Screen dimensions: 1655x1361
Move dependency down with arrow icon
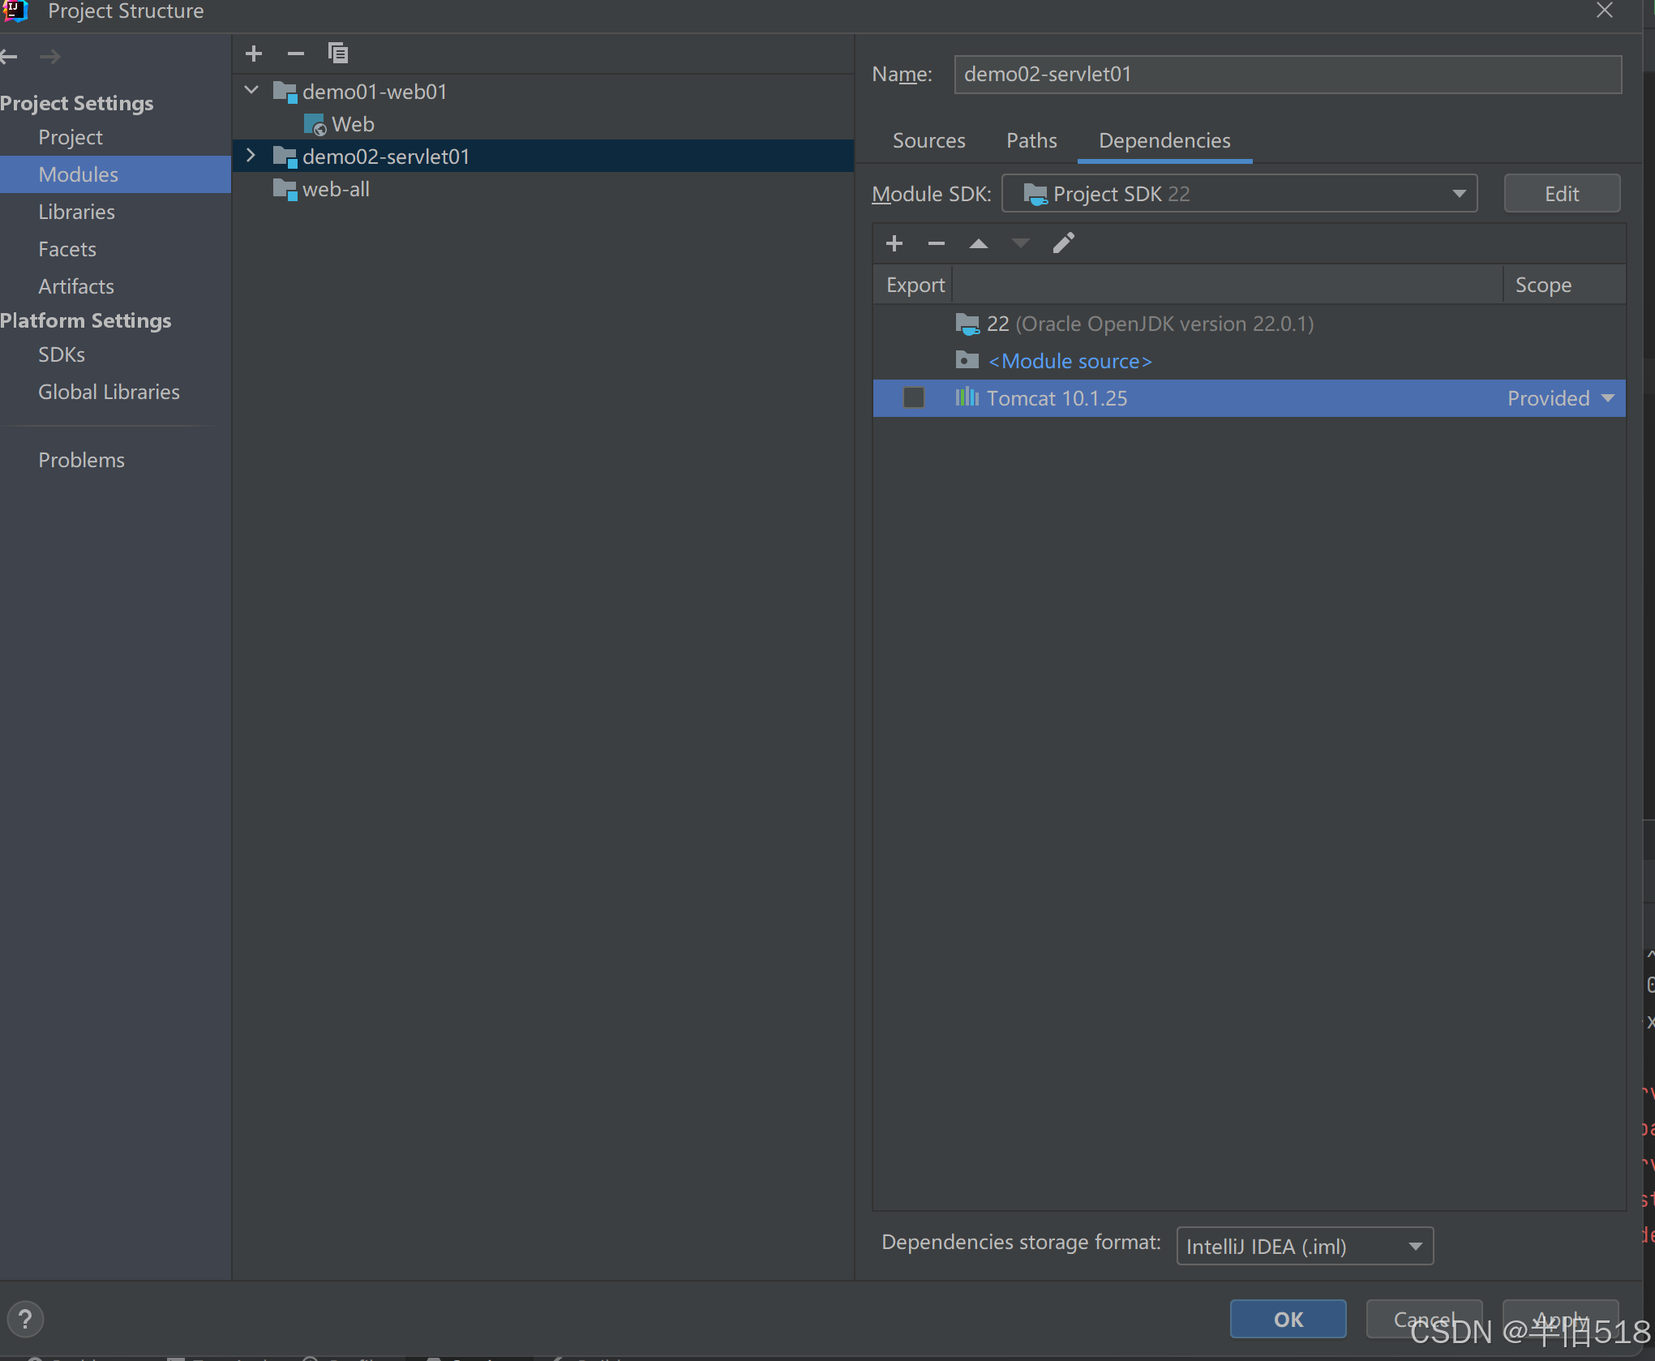[x=1021, y=243]
